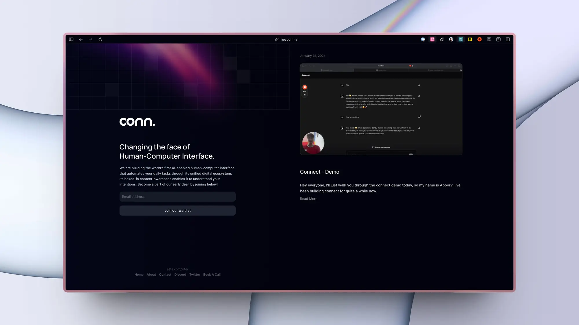Click the screen split/layout icon in toolbar

[72, 39]
